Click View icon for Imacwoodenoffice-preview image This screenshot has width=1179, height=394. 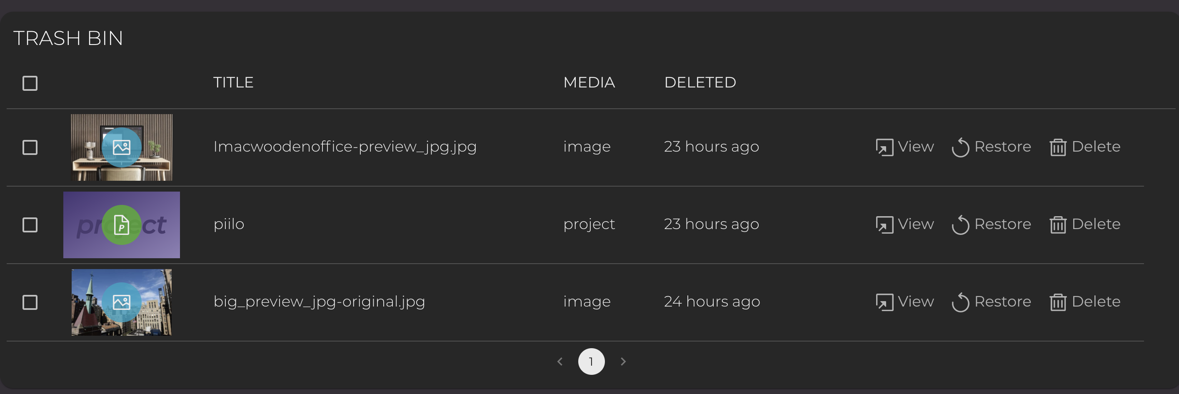[x=884, y=147]
